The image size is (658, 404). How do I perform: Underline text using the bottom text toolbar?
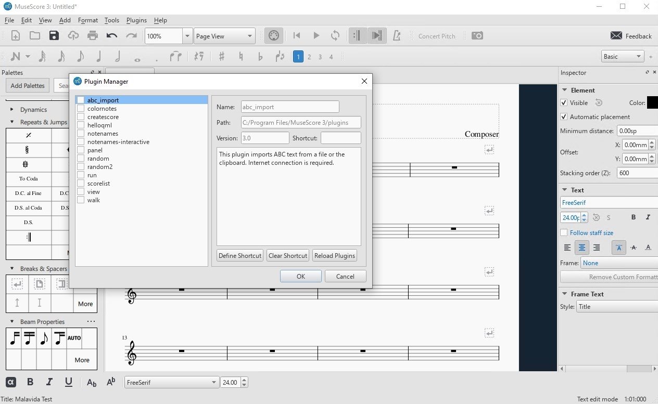click(69, 382)
